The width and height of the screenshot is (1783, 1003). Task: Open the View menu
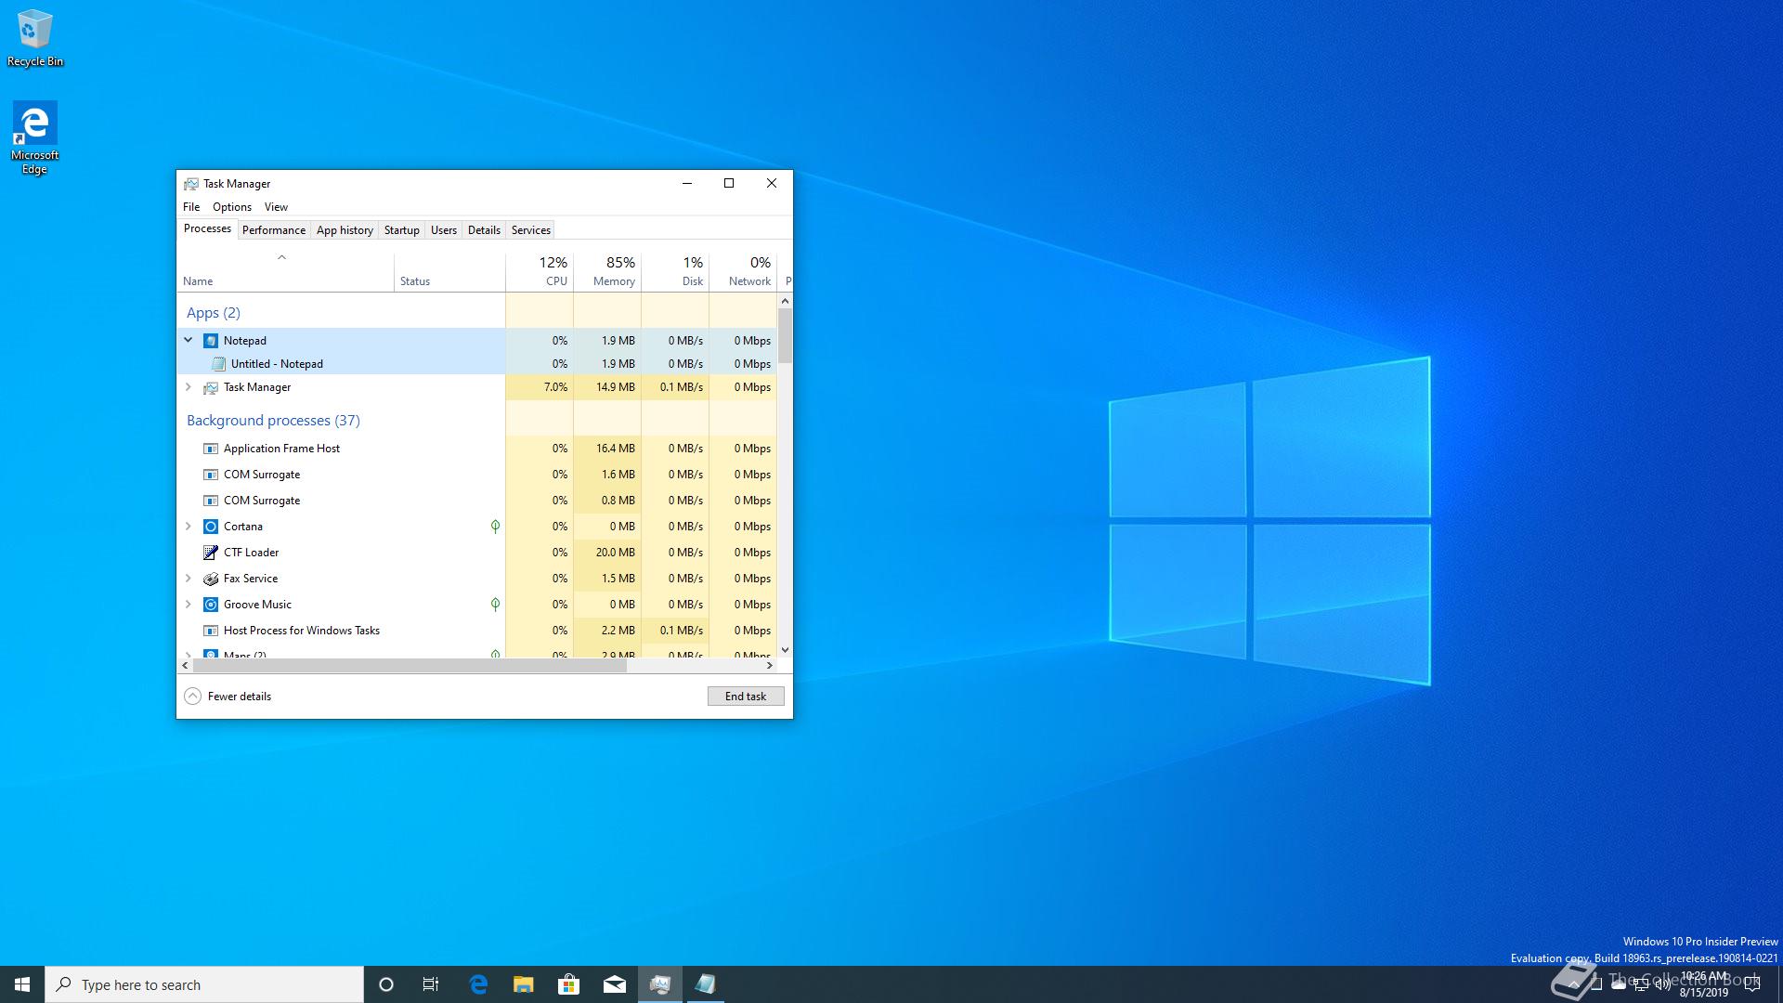[x=276, y=207]
